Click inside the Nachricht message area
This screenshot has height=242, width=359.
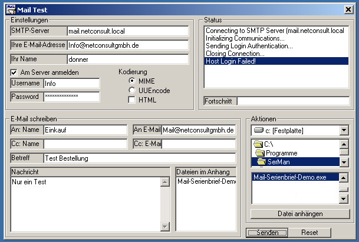[86, 204]
